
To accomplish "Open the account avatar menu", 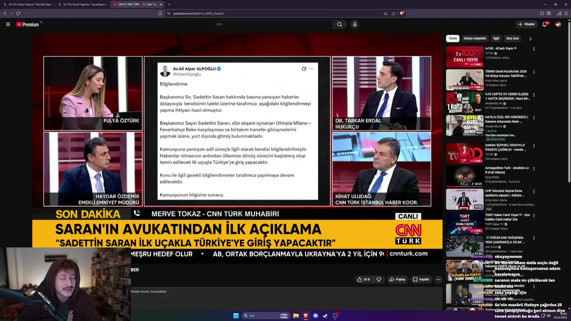I will 558,24.
